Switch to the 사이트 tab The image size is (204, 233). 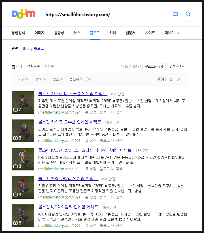point(150,33)
